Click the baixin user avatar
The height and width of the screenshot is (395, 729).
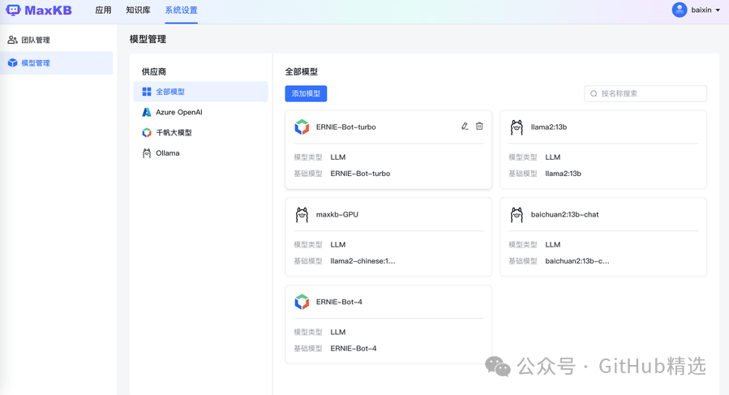click(x=680, y=10)
